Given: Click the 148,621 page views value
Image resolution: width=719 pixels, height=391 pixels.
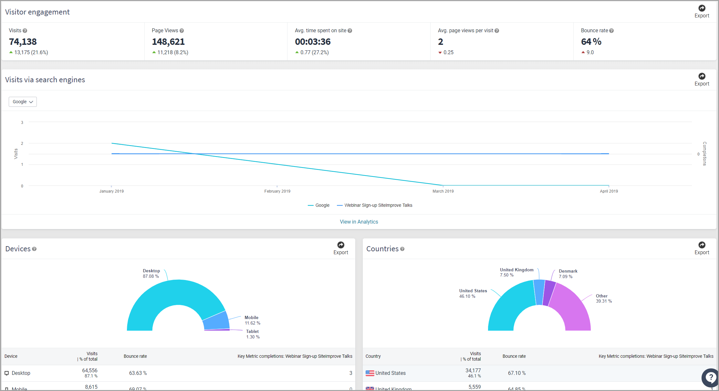Looking at the screenshot, I should coord(168,42).
